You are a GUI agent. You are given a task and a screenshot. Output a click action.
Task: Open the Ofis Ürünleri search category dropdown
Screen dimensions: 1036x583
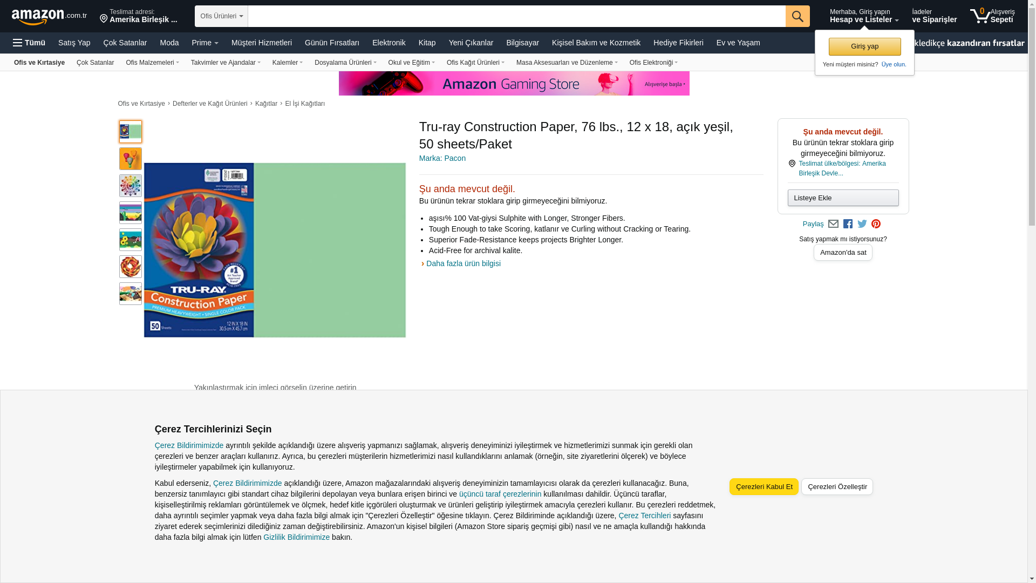221,16
